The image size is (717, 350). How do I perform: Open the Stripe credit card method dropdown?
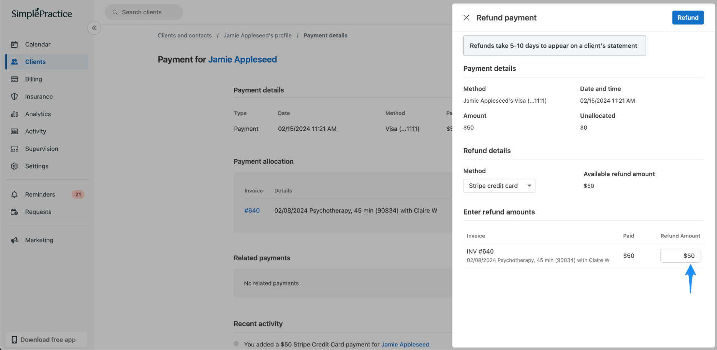[x=499, y=186]
